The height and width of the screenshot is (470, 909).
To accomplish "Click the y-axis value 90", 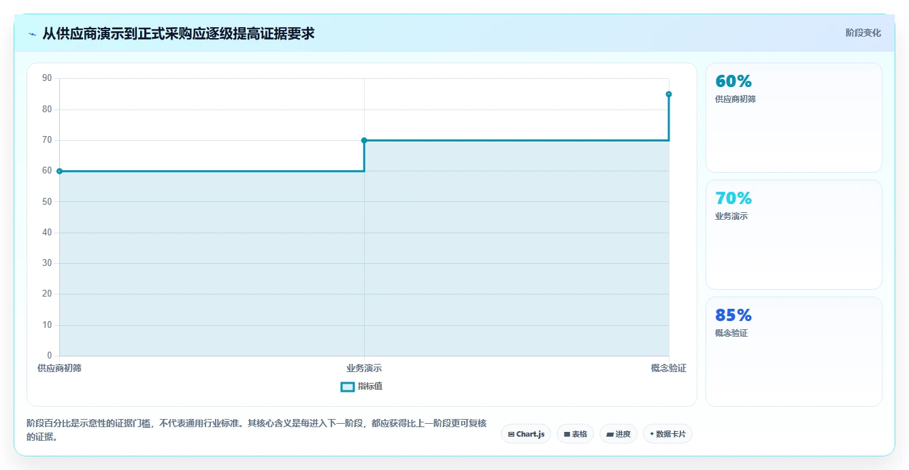I will coord(47,78).
